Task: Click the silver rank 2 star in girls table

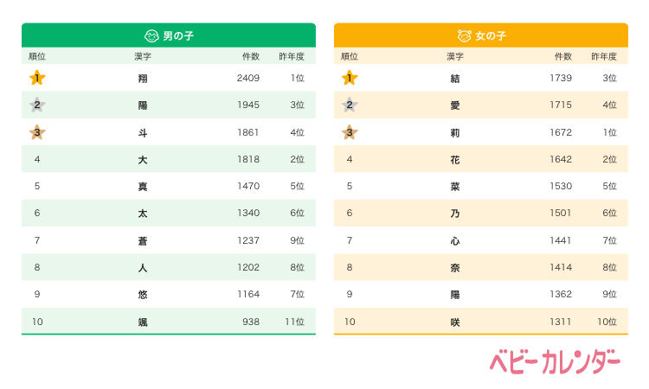Action: [x=350, y=105]
